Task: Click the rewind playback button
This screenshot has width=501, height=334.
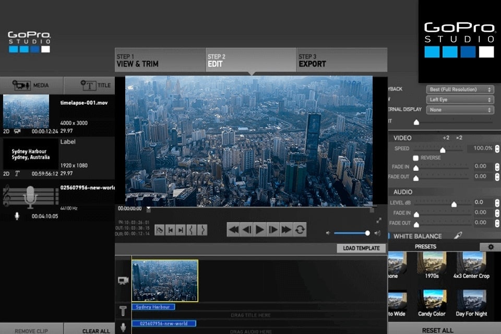Action: pos(234,230)
